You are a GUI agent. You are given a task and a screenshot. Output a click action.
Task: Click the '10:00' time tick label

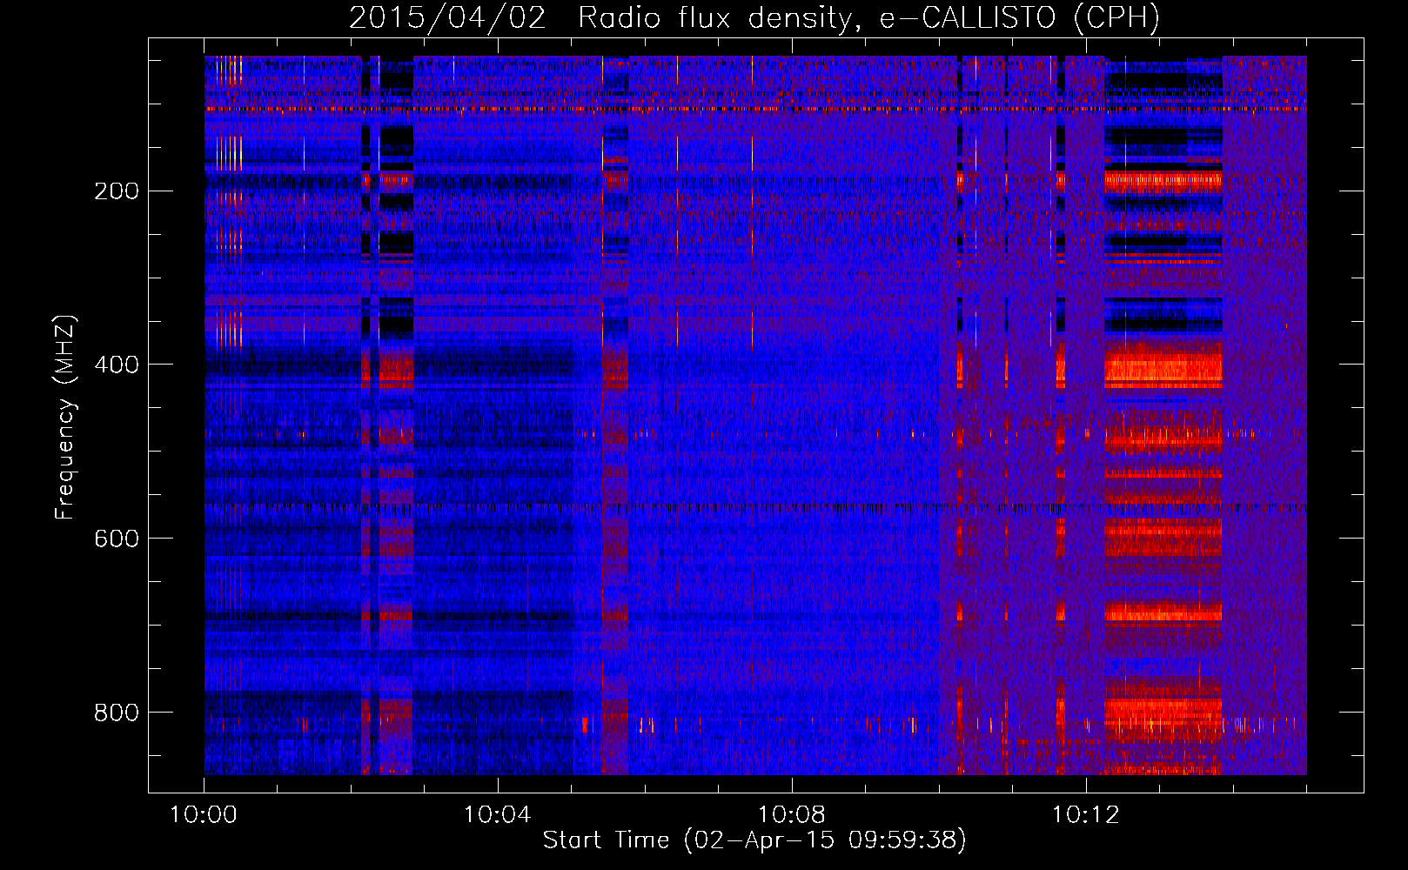click(204, 815)
